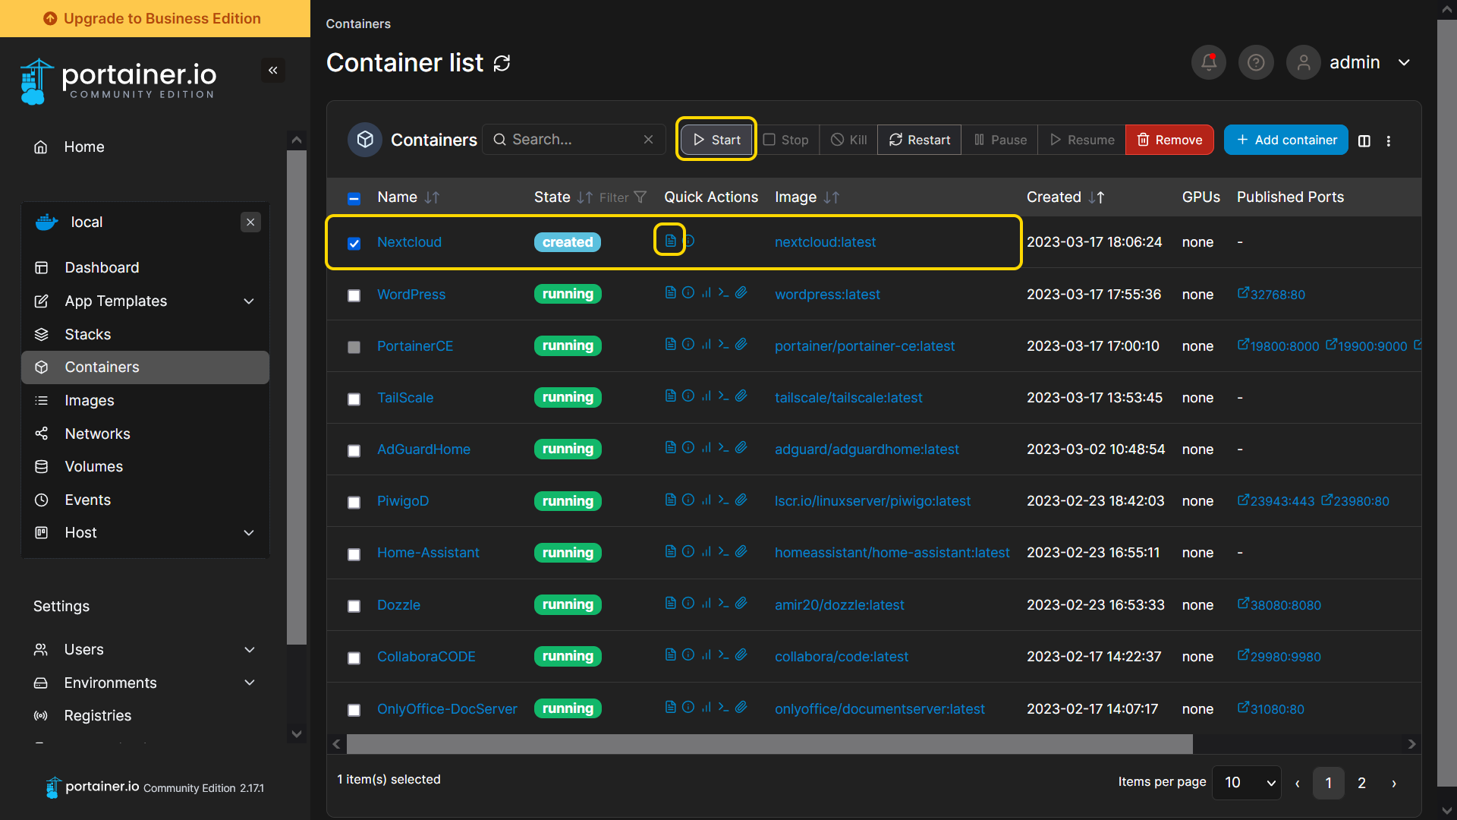
Task: Refresh the container list
Action: (x=502, y=64)
